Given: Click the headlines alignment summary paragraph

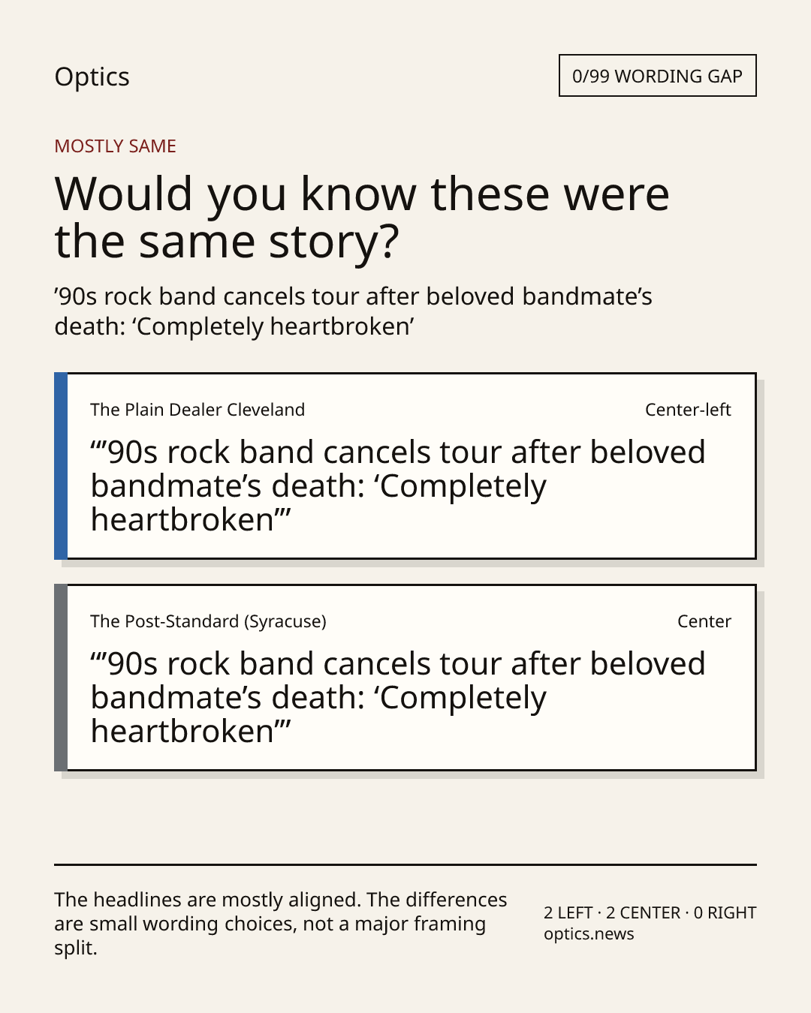Looking at the screenshot, I should coord(281,924).
